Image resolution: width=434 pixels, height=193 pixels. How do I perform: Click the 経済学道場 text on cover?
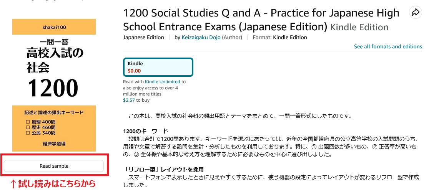pos(54,144)
